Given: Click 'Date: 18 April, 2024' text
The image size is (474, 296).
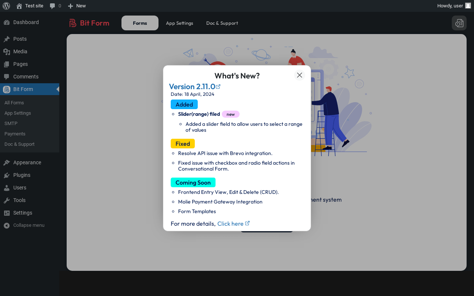Looking at the screenshot, I should coord(193,94).
